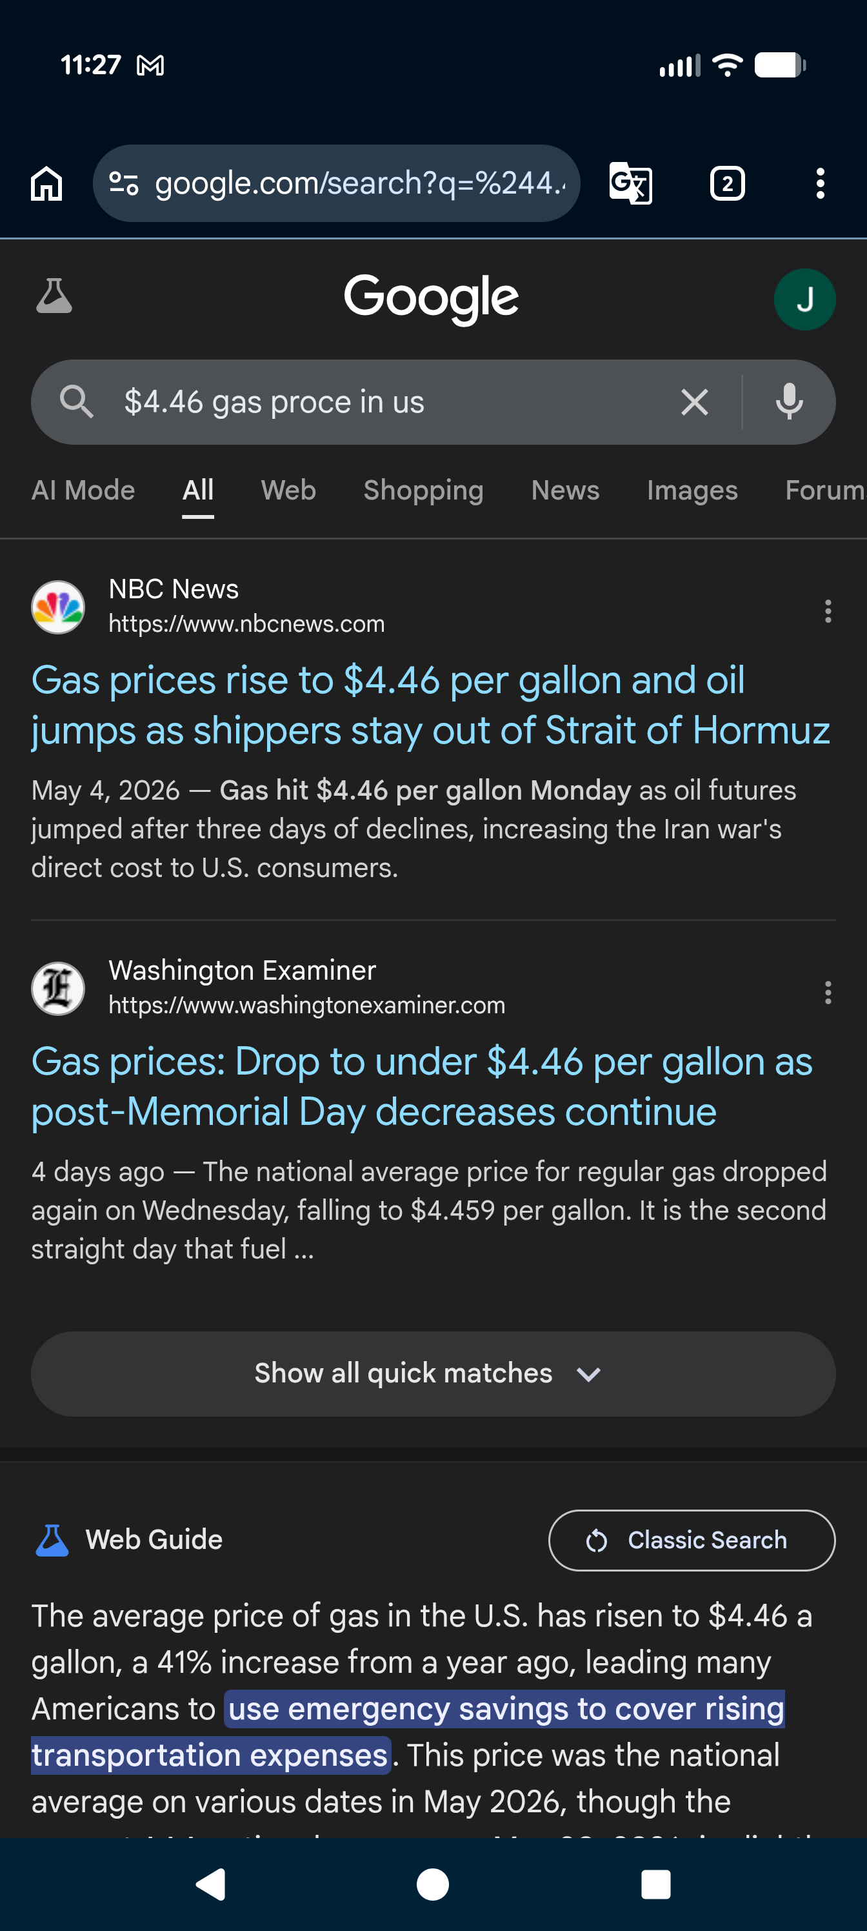
Task: Expand Show all quick matches
Action: pos(433,1374)
